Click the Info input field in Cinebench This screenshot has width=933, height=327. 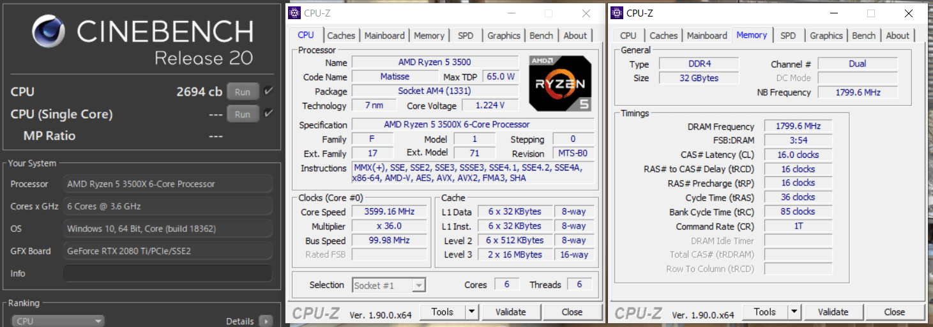click(x=168, y=273)
